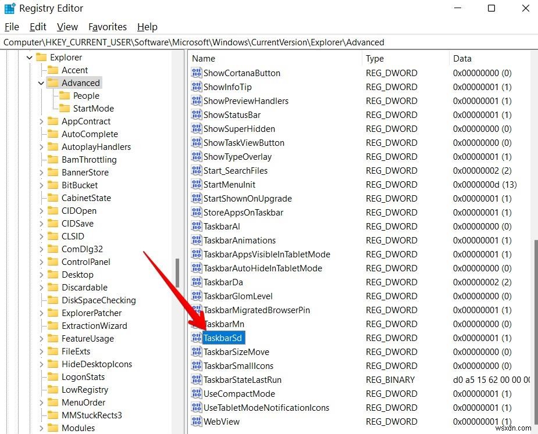Image resolution: width=538 pixels, height=434 pixels.
Task: Open the Favorites menu
Action: pos(107,27)
